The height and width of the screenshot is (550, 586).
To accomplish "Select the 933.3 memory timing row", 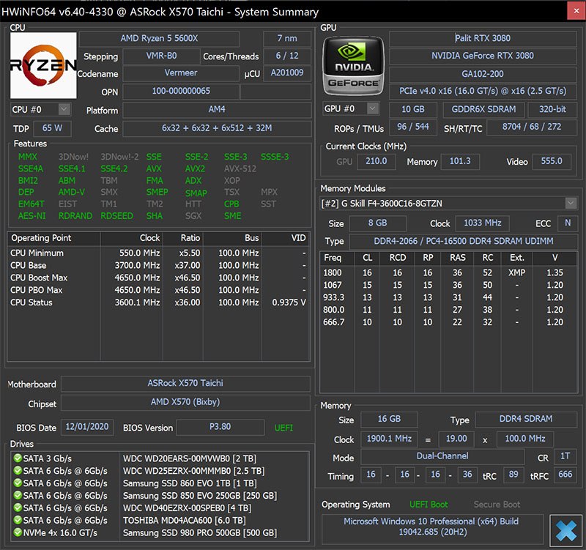I will click(448, 297).
